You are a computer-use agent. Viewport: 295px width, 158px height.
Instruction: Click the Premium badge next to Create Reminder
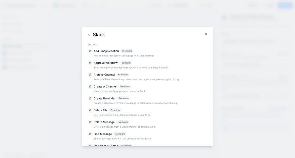[x=124, y=98]
